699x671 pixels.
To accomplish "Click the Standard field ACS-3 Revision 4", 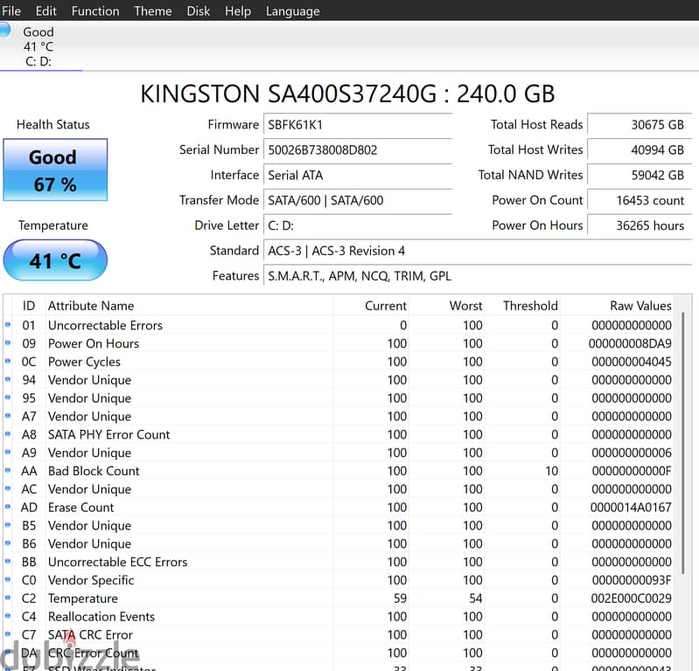I will [x=478, y=251].
